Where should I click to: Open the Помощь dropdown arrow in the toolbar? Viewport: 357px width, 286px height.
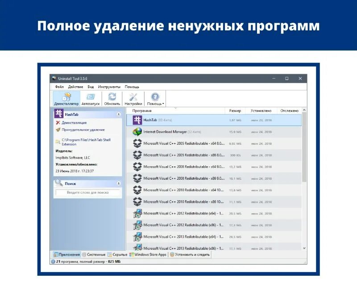[163, 103]
